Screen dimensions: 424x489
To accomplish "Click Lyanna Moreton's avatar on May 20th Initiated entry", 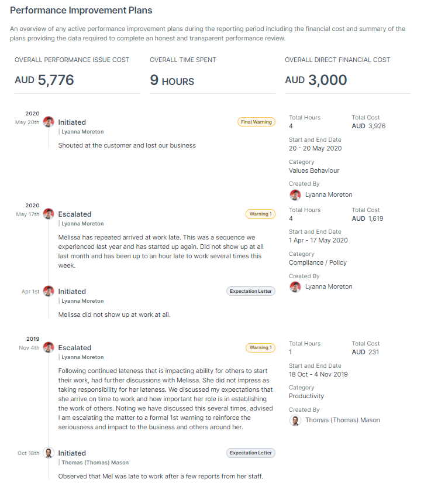I will [x=47, y=122].
